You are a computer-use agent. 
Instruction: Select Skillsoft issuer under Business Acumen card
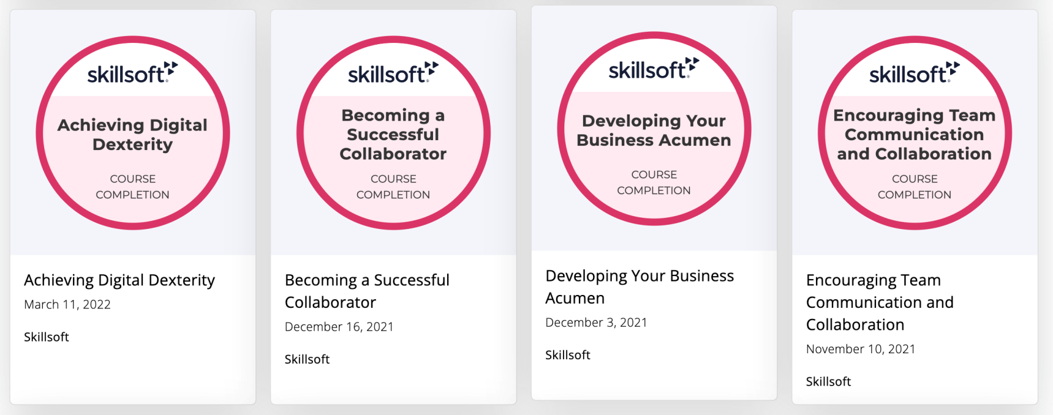tap(568, 355)
